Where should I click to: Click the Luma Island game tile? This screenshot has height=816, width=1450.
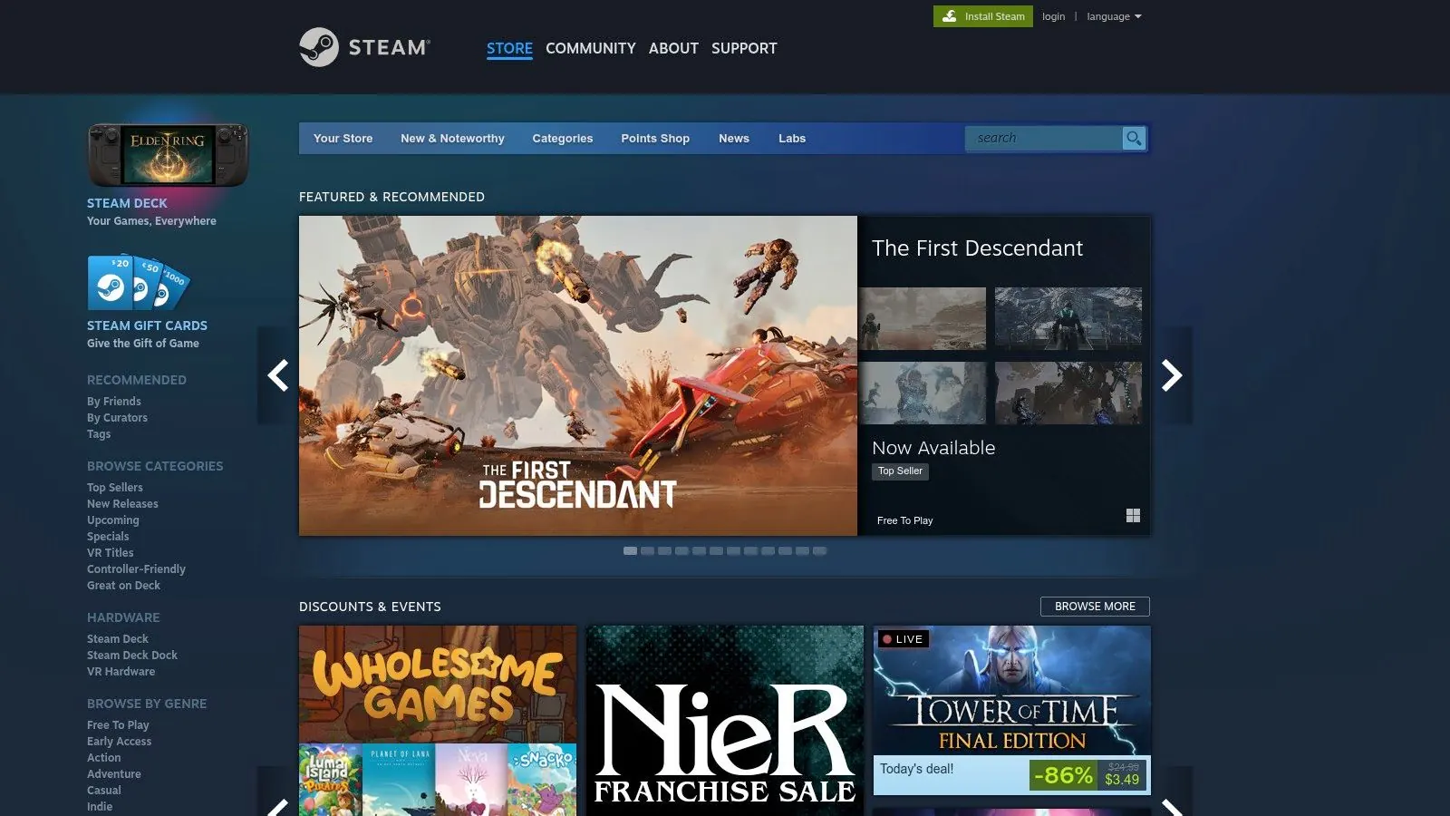330,780
